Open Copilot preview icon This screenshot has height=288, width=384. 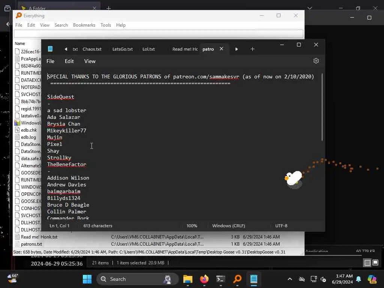coord(372,279)
